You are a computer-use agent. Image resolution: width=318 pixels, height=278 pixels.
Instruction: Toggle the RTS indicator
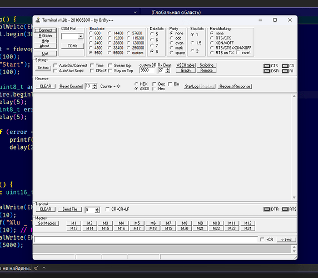coord(285,209)
